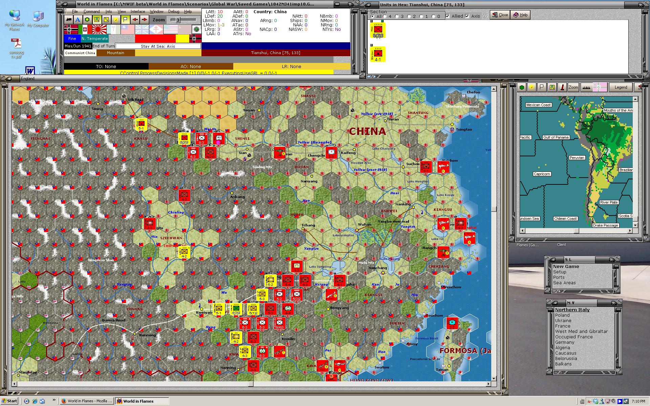Select West Med and Gibraltar in list
The height and width of the screenshot is (406, 650).
pos(581,332)
